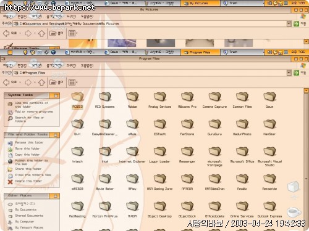Screen dimensions: 309x231
Task: Click the green Go button in My Pictures window
Action: tap(296, 23)
